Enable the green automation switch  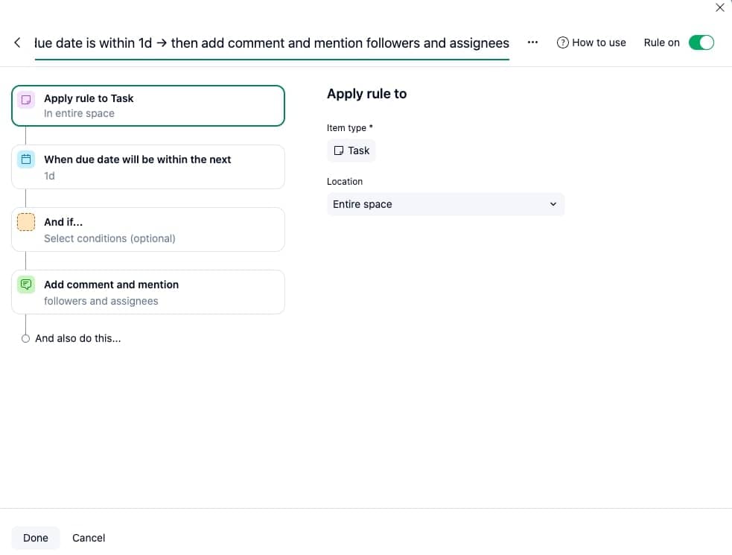(701, 42)
